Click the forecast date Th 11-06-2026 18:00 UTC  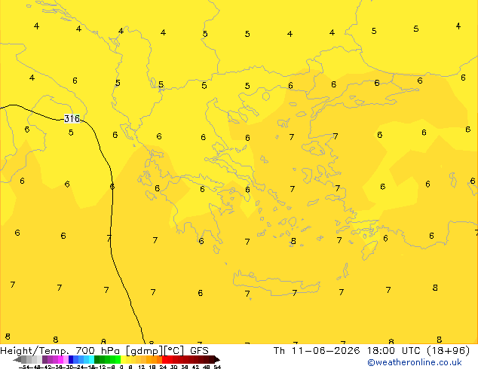click(348, 351)
